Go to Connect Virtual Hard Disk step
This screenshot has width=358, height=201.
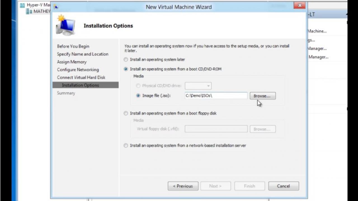point(81,77)
